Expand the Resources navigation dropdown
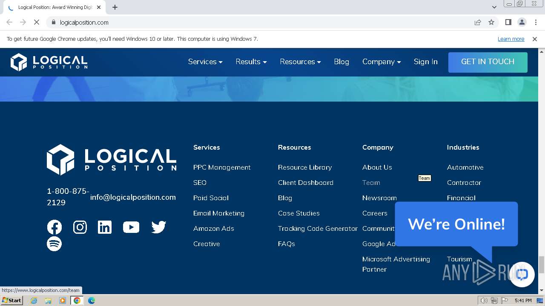The image size is (545, 306). (300, 62)
